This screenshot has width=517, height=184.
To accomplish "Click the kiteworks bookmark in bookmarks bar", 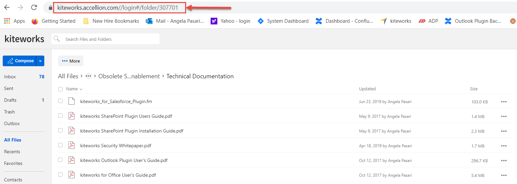I will point(396,21).
